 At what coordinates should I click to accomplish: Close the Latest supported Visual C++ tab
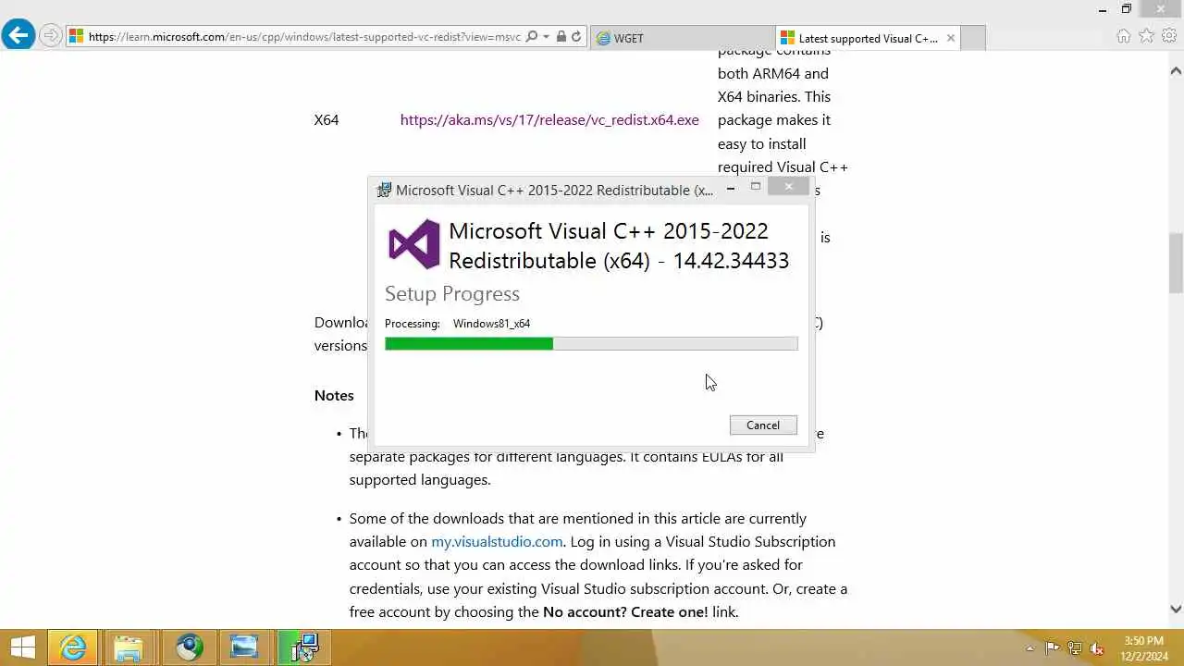coord(950,38)
